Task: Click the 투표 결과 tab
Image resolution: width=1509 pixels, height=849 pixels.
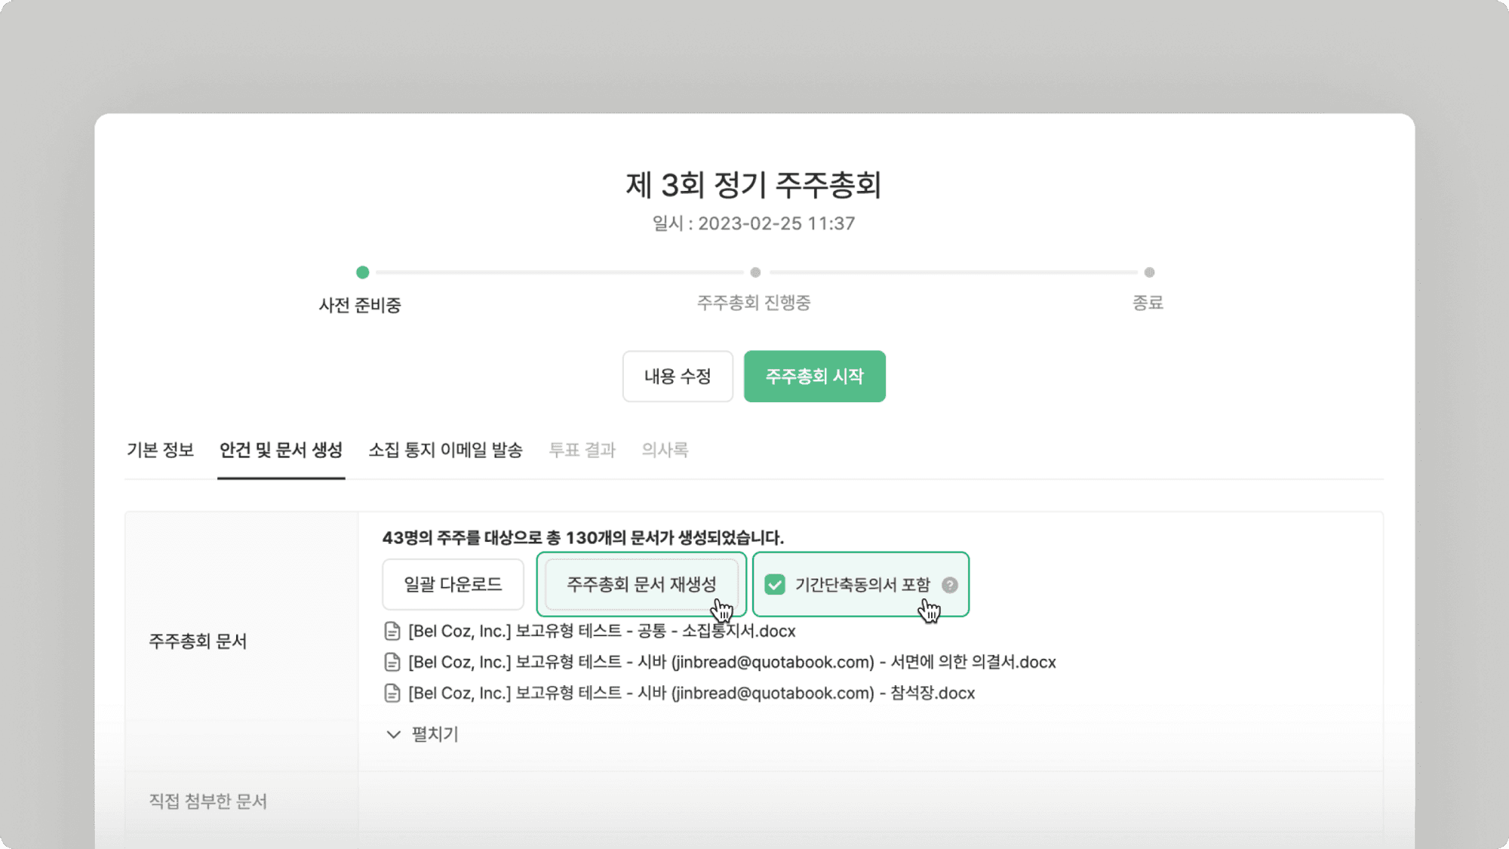Action: pyautogui.click(x=582, y=450)
